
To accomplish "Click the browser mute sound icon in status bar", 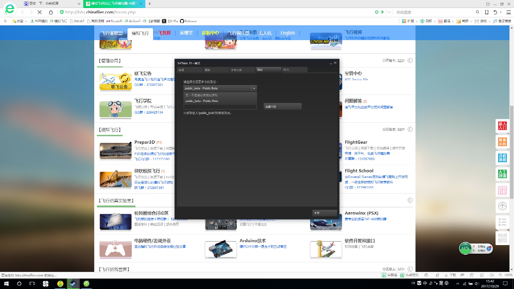I will pos(492,275).
